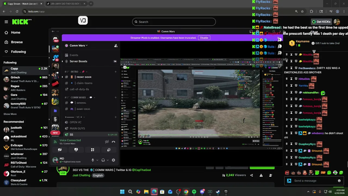Select Capp Stream browser tab

[x=23, y=4]
